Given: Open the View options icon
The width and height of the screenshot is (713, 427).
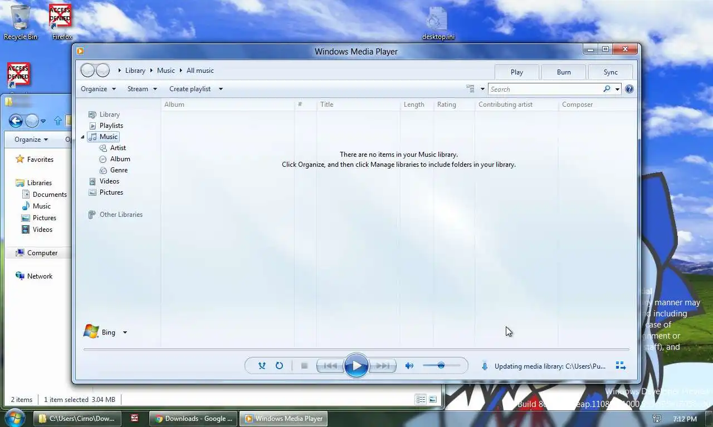Looking at the screenshot, I should [470, 89].
